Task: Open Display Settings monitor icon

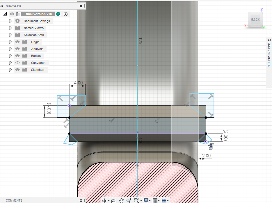Action: click(x=146, y=201)
